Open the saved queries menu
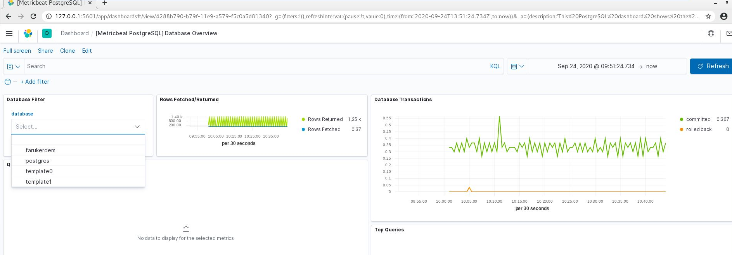The width and height of the screenshot is (732, 255). 14,66
